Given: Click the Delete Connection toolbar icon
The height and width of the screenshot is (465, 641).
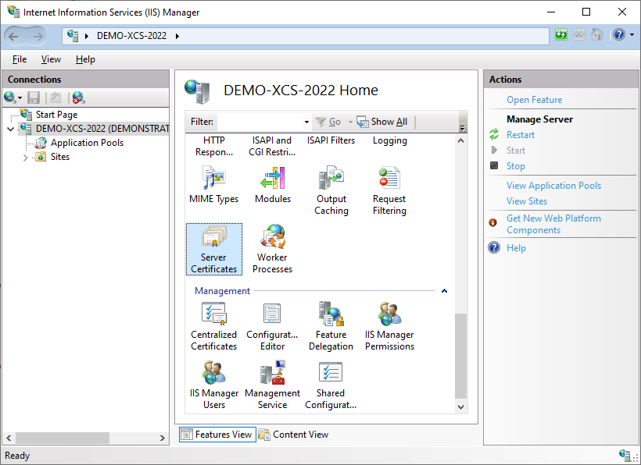Looking at the screenshot, I should (x=78, y=98).
